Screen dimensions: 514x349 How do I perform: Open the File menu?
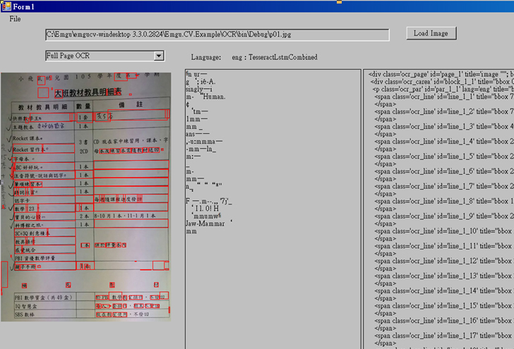coord(15,18)
